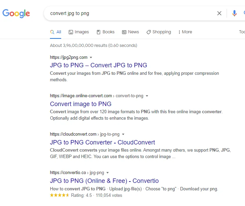Expand arrow next to cloudconvert.com URL
Viewport: 245px width, 206px height.
coord(123,134)
